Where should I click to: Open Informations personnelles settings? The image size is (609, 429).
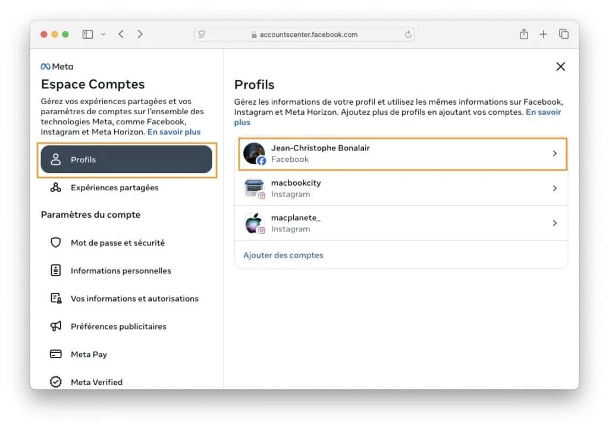121,271
